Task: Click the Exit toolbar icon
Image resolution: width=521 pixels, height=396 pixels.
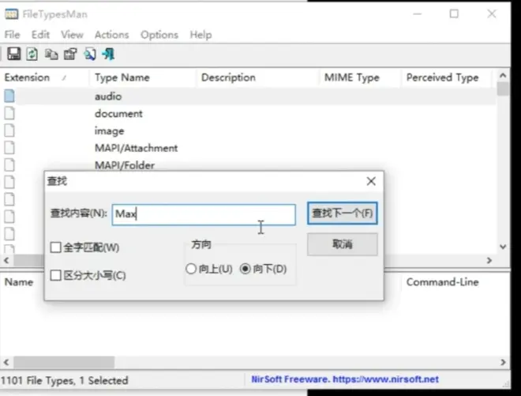Action: click(x=108, y=55)
